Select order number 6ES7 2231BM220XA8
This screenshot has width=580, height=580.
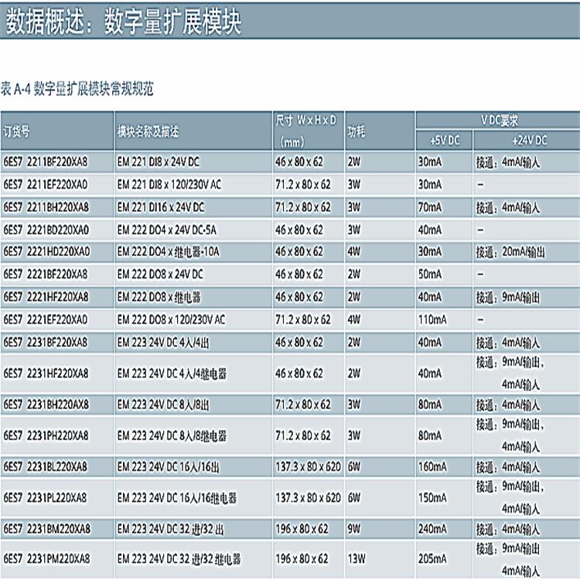coord(46,529)
